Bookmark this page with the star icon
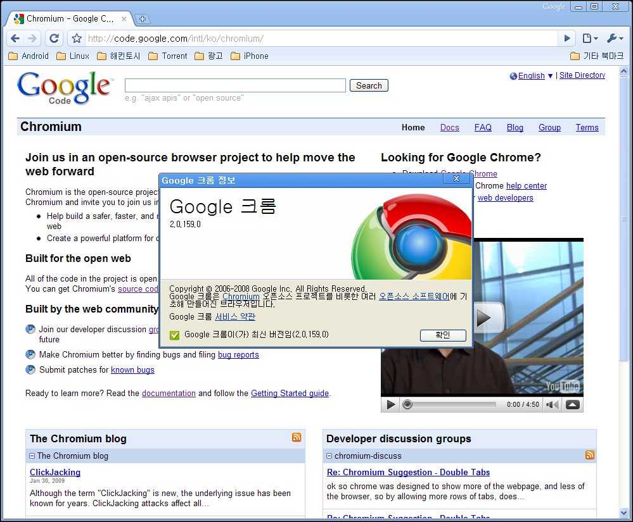The image size is (633, 522). tap(77, 39)
